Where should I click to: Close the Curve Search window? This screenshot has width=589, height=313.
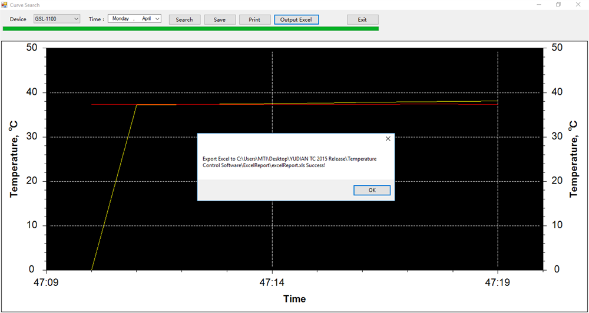click(578, 5)
